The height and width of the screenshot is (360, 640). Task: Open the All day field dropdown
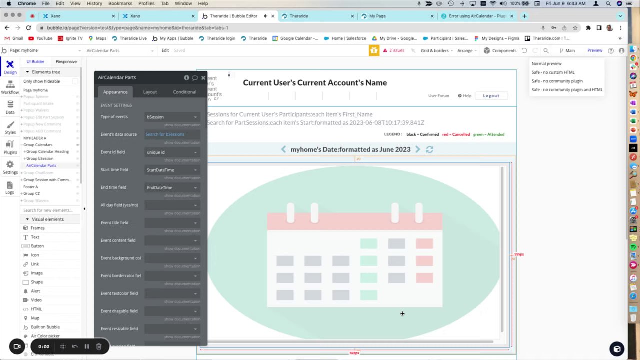[172, 205]
